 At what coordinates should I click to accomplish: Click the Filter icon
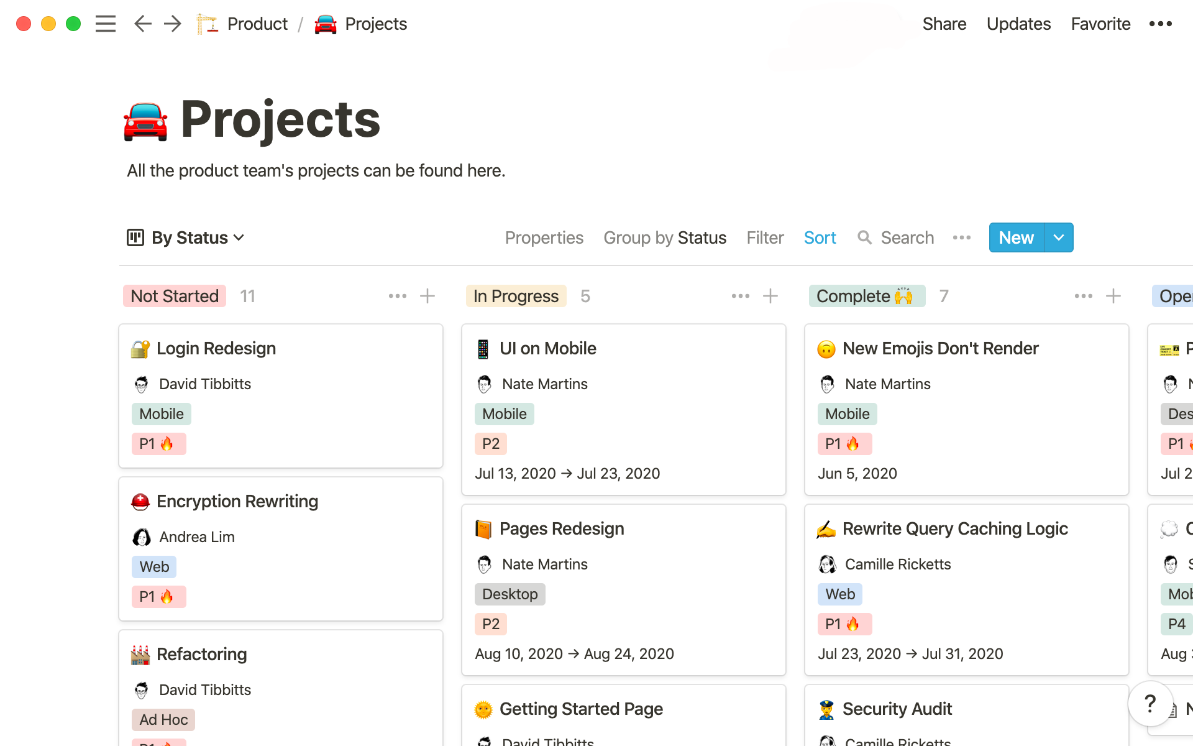click(764, 237)
